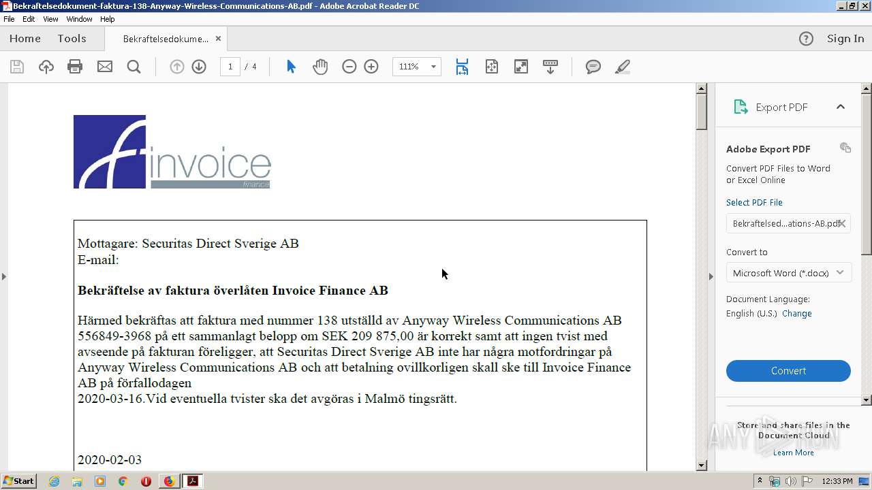The width and height of the screenshot is (872, 490).
Task: Open Chrome from the taskbar
Action: tap(123, 481)
